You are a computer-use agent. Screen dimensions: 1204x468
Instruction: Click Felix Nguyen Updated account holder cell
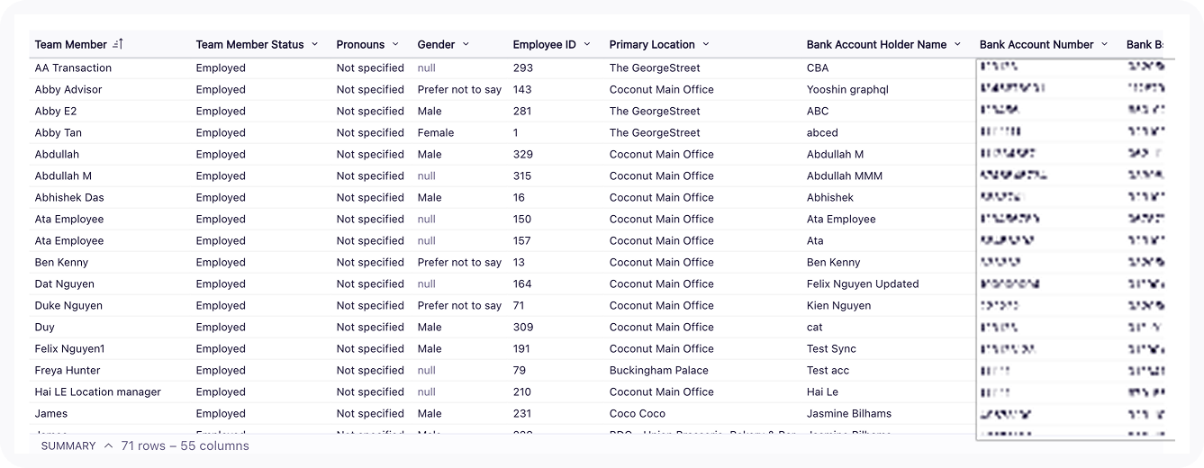coord(862,283)
